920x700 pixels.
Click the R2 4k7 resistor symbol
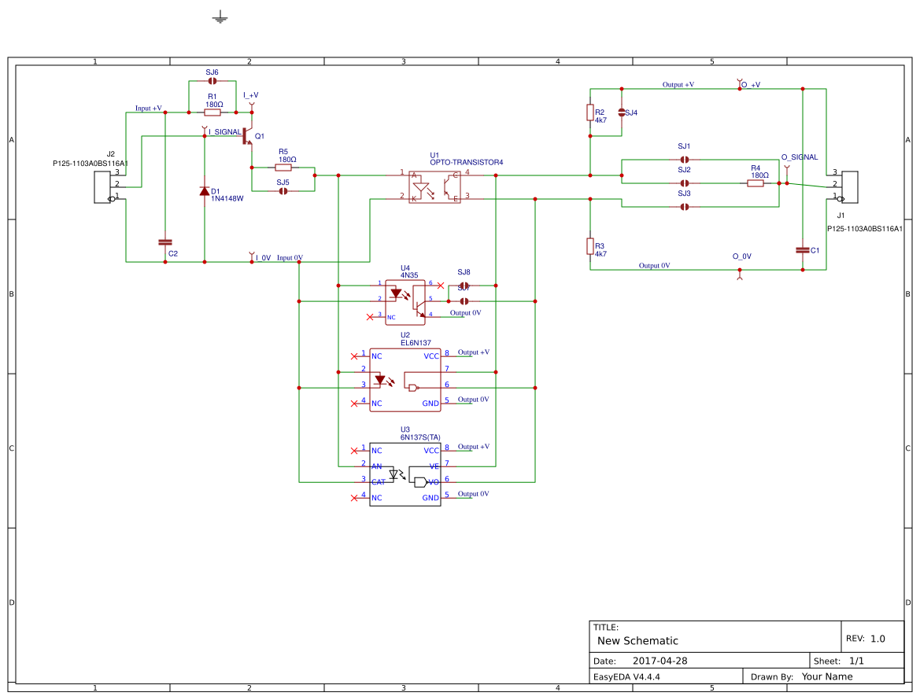coord(589,113)
